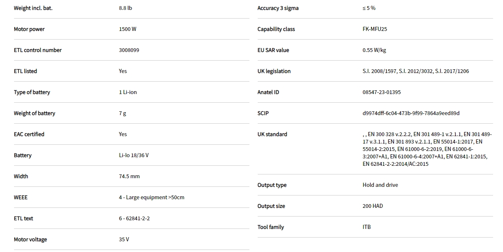Click the Tool family value ITB
Screen dimensions: 503x252
366,227
